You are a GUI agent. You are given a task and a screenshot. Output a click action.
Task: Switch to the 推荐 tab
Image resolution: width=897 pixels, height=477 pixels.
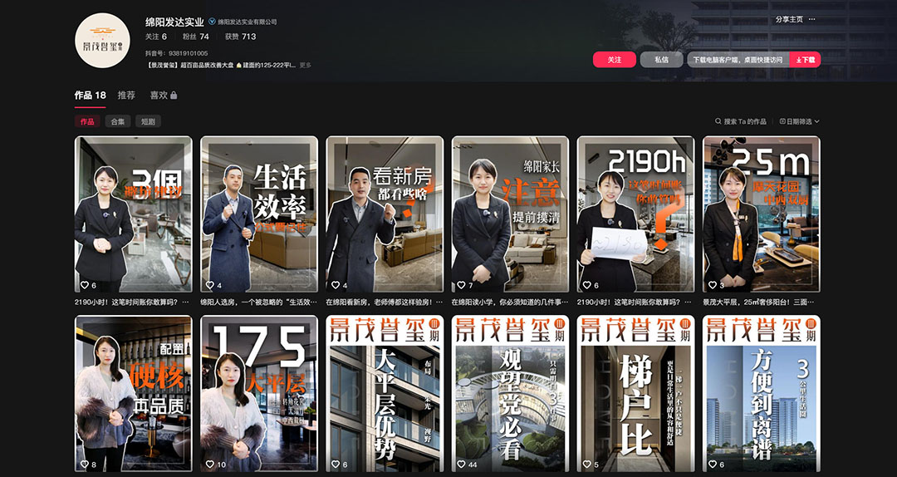point(126,96)
